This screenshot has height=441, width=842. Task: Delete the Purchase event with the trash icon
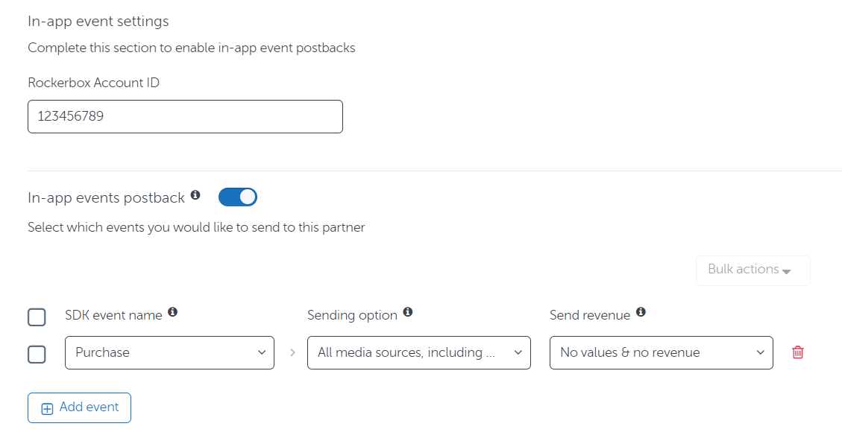click(797, 352)
